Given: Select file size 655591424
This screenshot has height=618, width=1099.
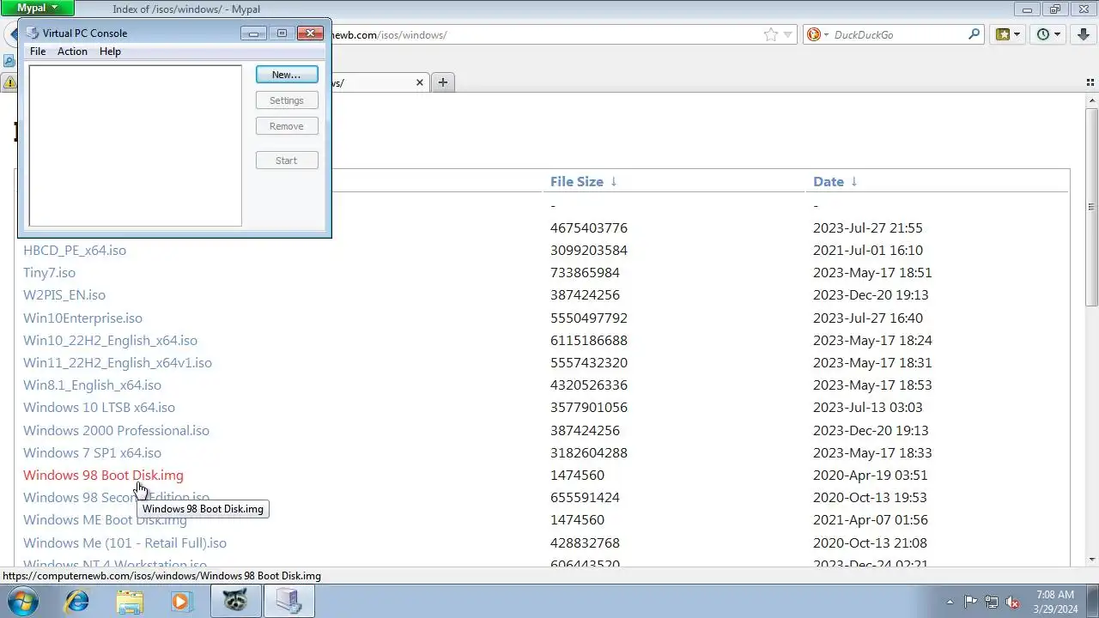Looking at the screenshot, I should tap(585, 498).
